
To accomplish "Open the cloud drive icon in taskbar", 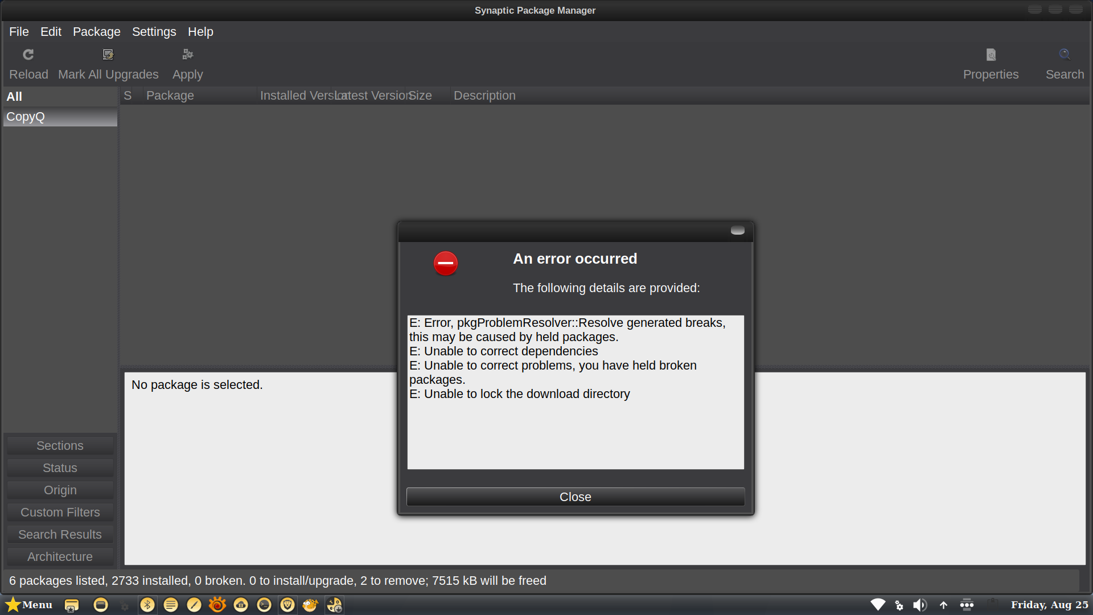I will pyautogui.click(x=241, y=605).
